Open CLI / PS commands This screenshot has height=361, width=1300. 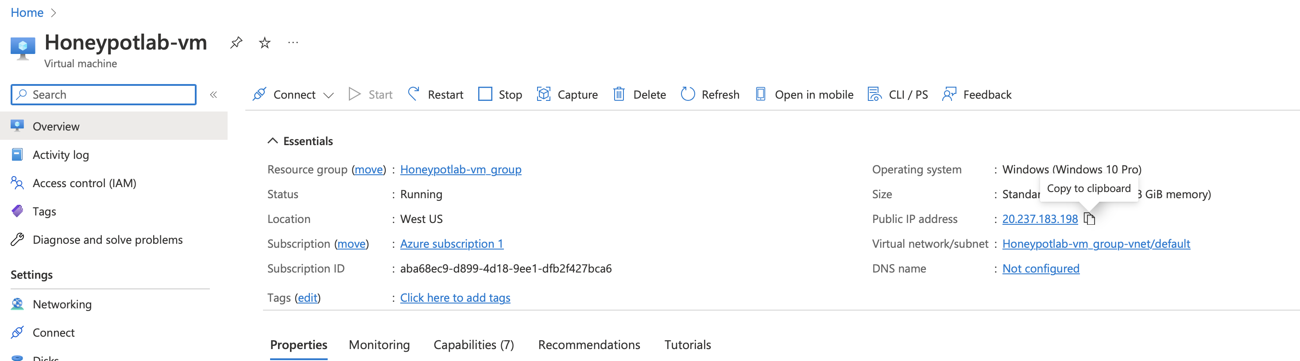[898, 94]
